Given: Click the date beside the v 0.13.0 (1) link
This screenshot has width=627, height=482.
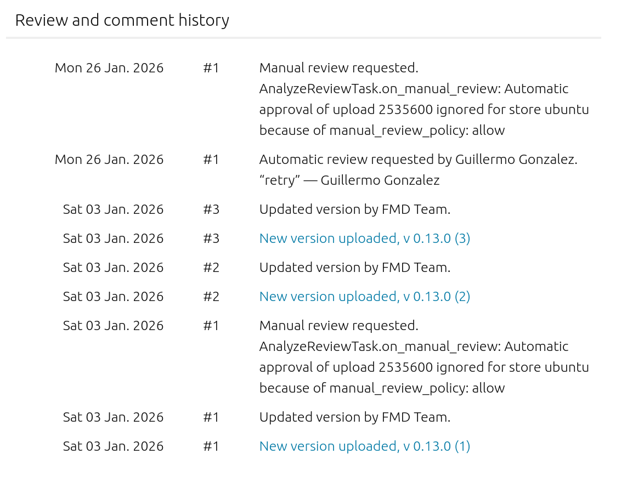Looking at the screenshot, I should pos(113,446).
